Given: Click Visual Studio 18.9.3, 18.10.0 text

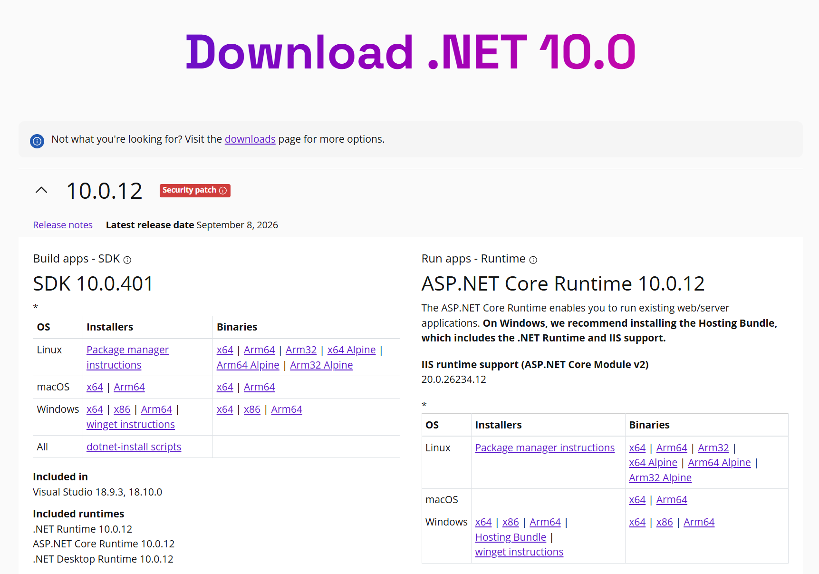Looking at the screenshot, I should pos(97,492).
